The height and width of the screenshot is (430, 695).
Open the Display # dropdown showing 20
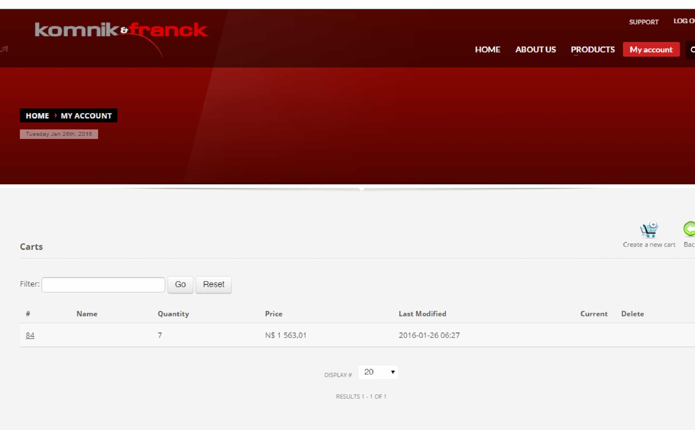pos(378,372)
